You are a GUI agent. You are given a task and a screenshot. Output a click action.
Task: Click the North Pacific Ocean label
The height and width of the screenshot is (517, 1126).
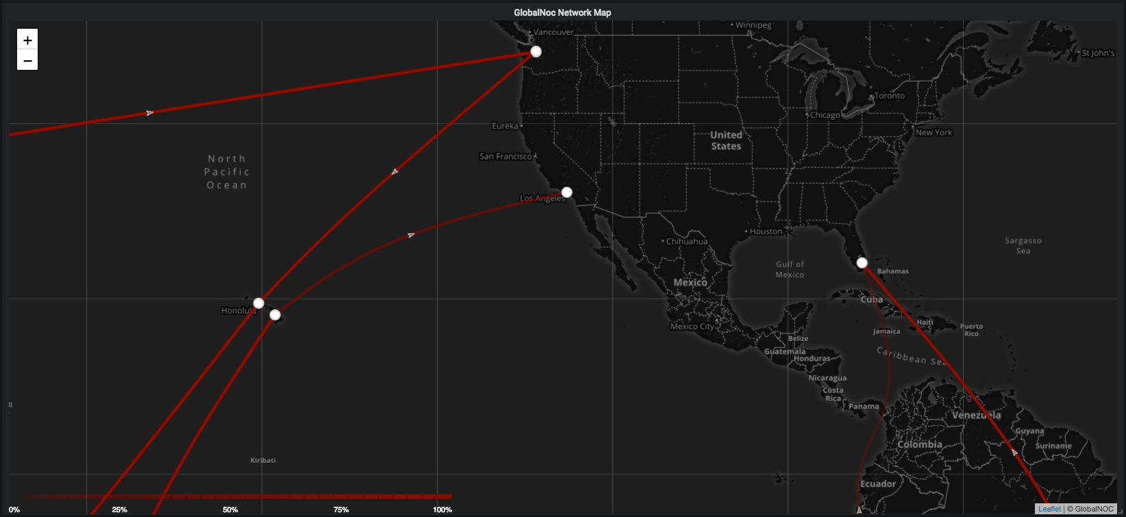click(227, 172)
